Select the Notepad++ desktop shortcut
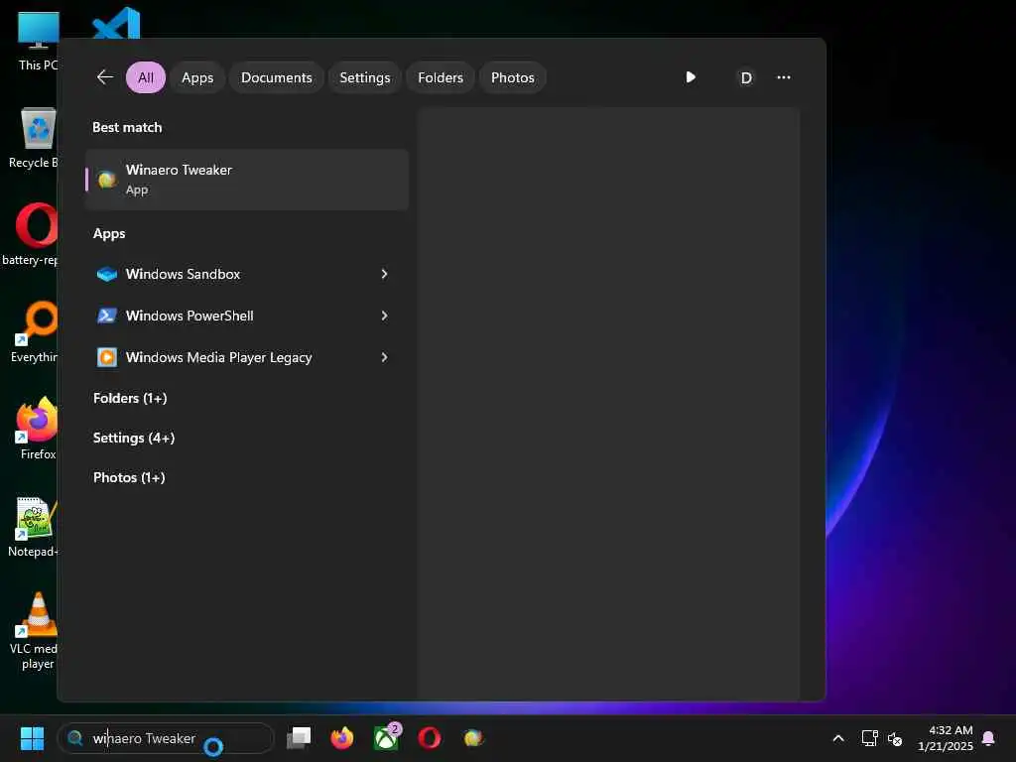 tap(34, 527)
